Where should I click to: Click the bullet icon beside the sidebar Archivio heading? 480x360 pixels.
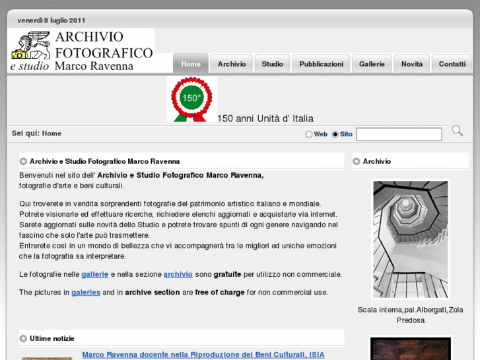coord(357,161)
